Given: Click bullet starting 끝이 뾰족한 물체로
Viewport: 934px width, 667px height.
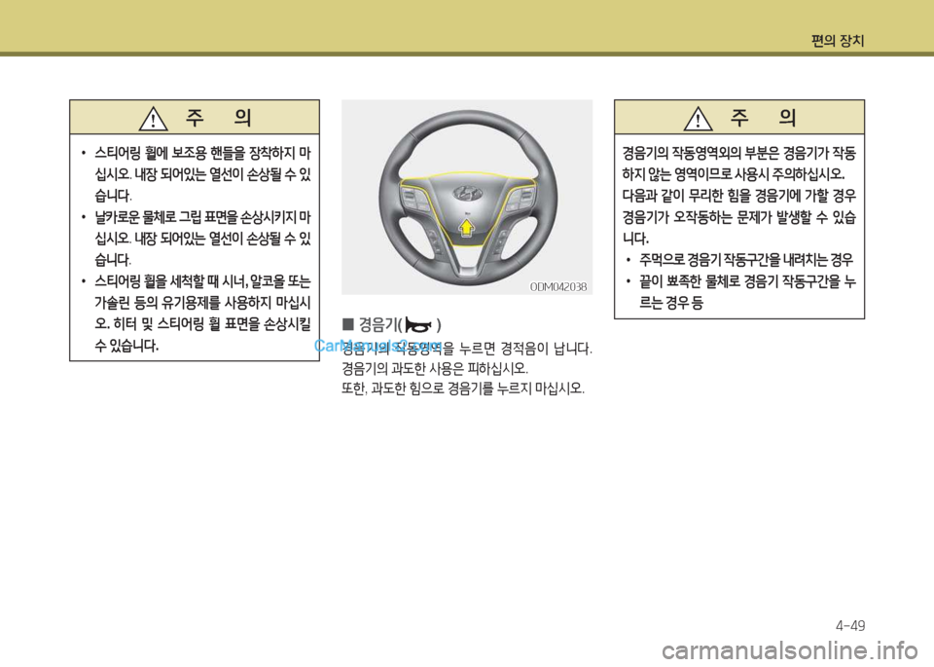Looking at the screenshot, I should tap(739, 291).
